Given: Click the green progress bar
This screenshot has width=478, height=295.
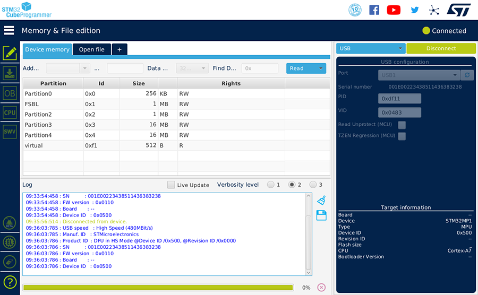Looking at the screenshot, I should coord(158,288).
